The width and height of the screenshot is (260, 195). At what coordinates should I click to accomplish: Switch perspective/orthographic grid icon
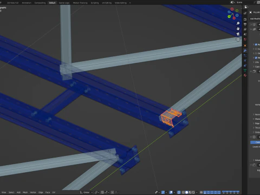[x=238, y=39]
